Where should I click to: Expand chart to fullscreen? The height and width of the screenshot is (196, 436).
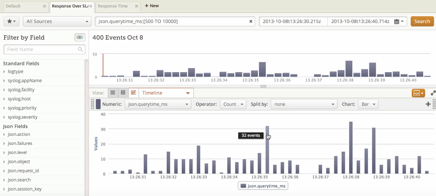click(x=433, y=93)
